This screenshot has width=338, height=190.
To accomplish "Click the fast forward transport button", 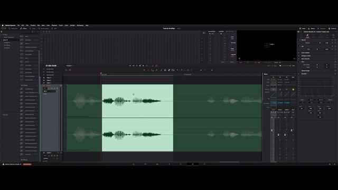I will pyautogui.click(x=134, y=65).
